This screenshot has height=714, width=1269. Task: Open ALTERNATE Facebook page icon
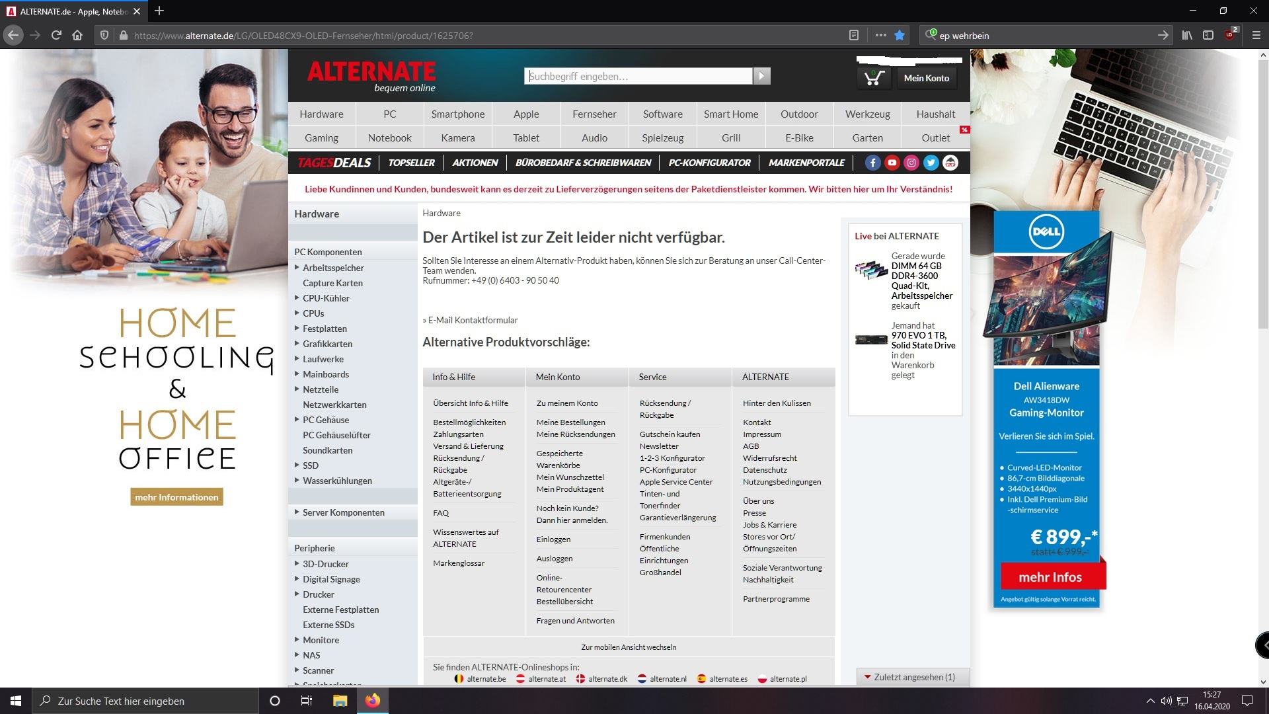[872, 163]
